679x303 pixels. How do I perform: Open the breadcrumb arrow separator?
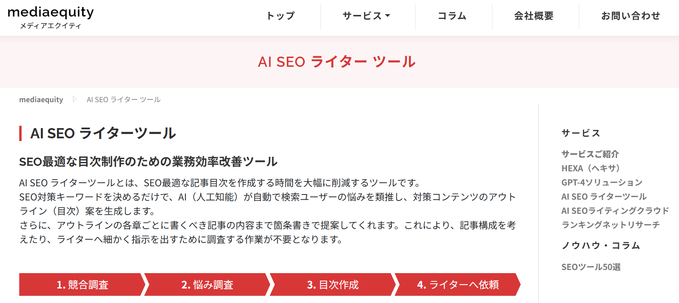(75, 99)
